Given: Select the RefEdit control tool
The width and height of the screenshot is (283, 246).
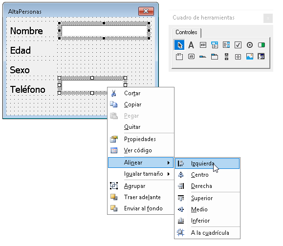Looking at the screenshot, I should 261,57.
